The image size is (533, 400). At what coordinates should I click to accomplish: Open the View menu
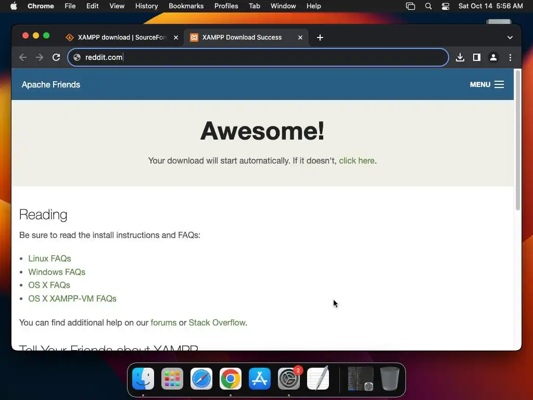pos(117,6)
